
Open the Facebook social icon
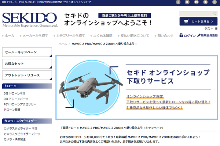click(178, 2)
